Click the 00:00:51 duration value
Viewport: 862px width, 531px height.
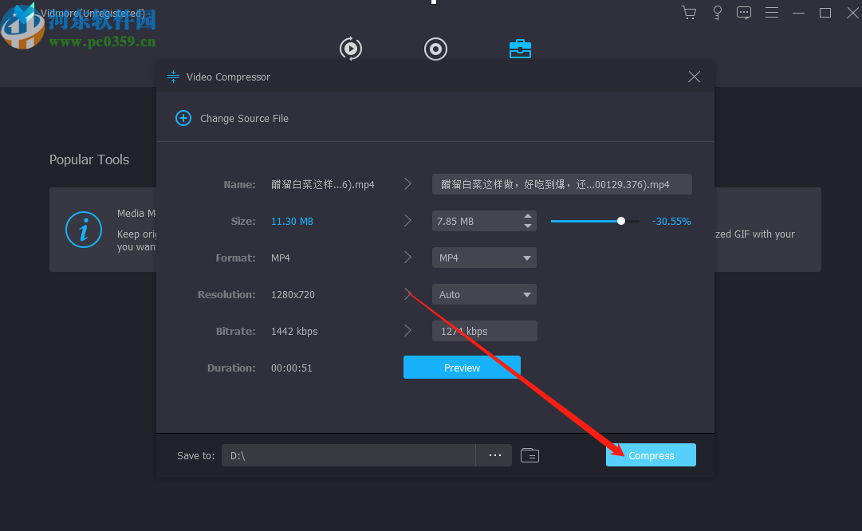click(291, 368)
